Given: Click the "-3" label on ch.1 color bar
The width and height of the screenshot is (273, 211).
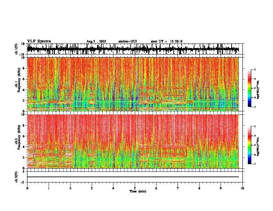Looking at the screenshot, I should pos(254,70).
